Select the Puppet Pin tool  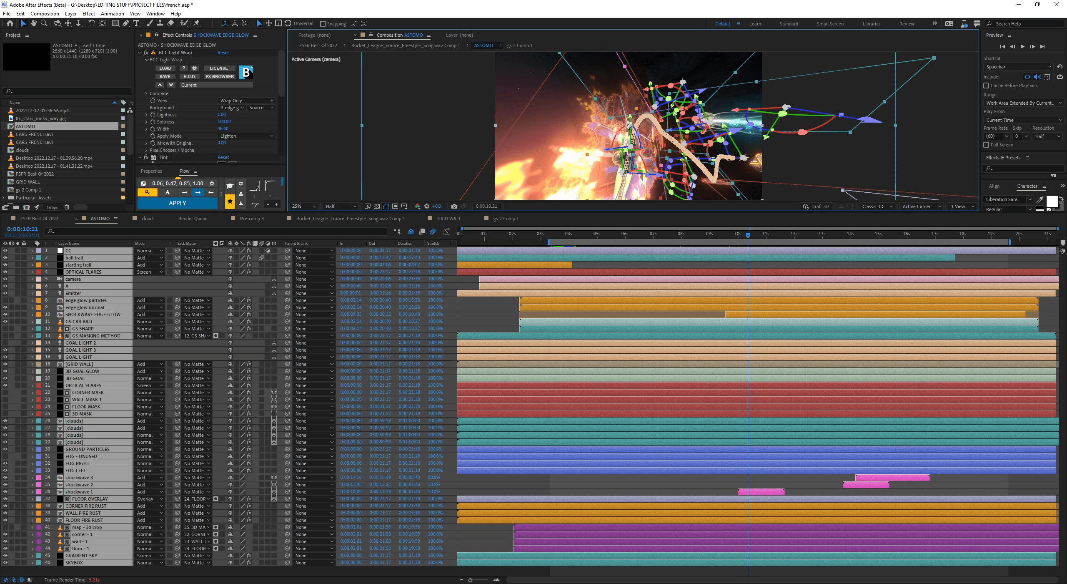tap(197, 23)
